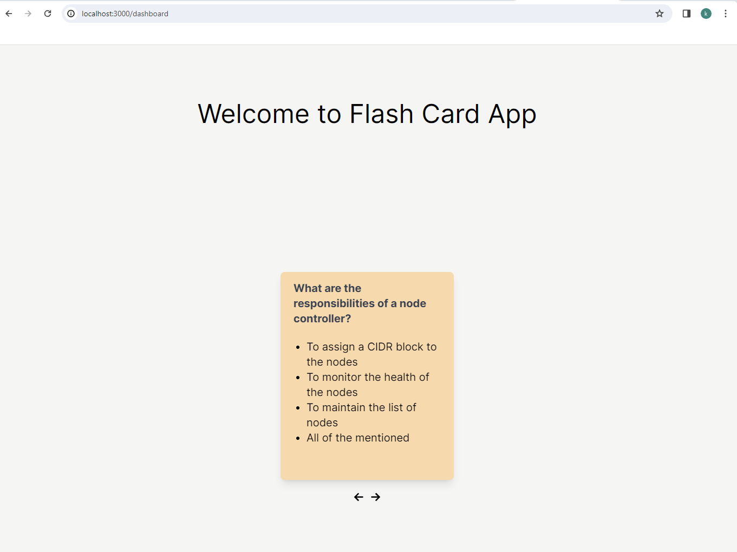
Task: Bookmark this page using the star icon
Action: [x=660, y=14]
